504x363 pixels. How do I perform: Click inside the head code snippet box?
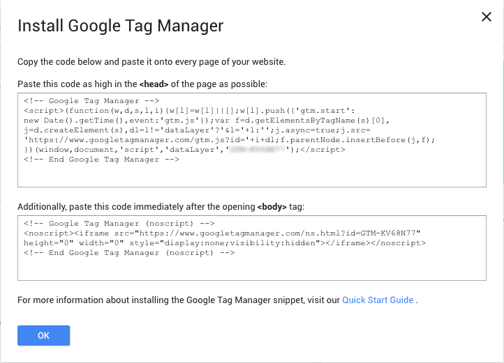(x=251, y=174)
